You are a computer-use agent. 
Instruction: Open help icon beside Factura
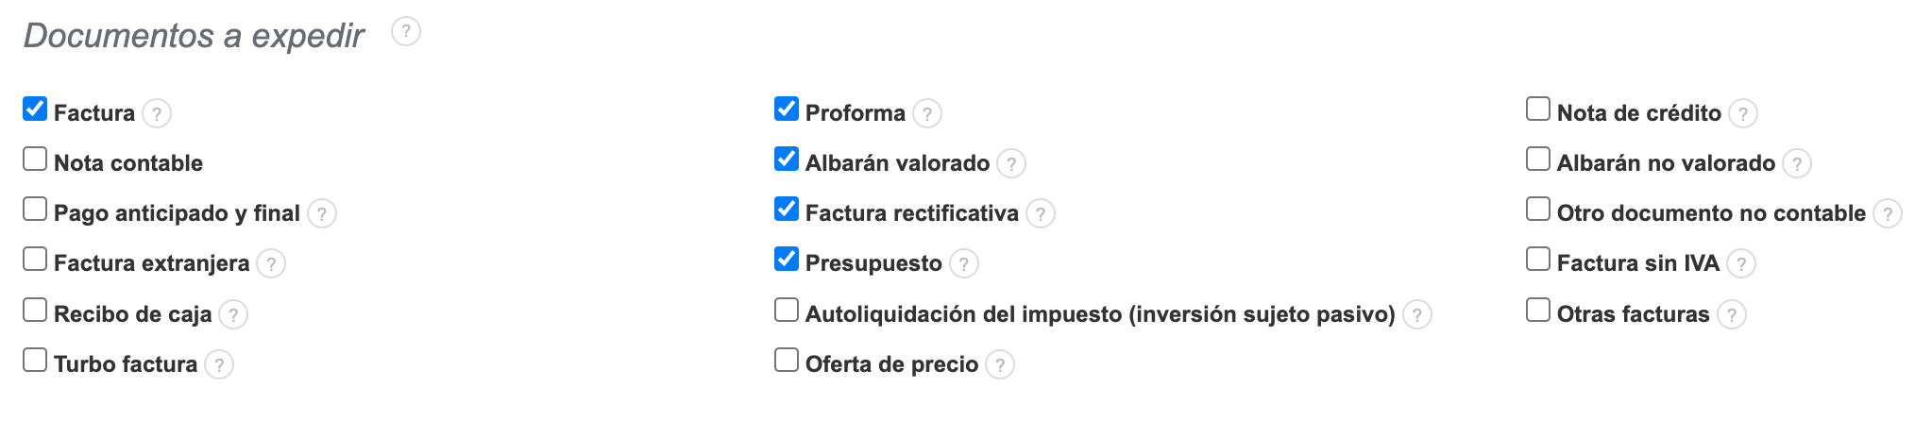point(157,114)
